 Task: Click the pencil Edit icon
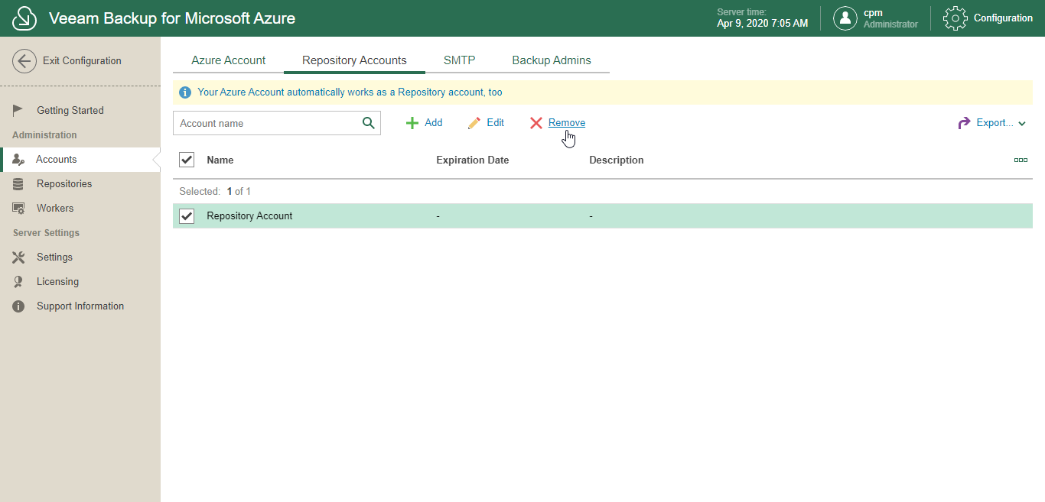click(474, 123)
